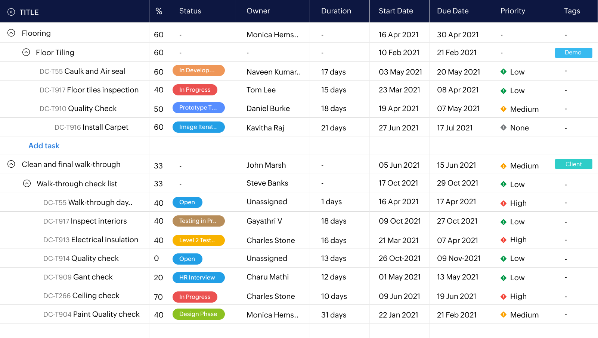Sort by the Due Date column header
The height and width of the screenshot is (338, 598).
(x=453, y=11)
